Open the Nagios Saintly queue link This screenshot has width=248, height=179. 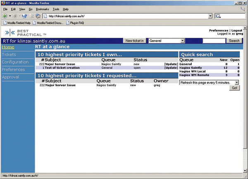click(191, 68)
